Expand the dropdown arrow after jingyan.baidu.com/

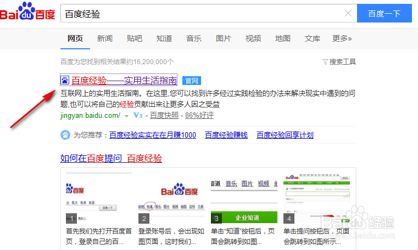tap(127, 116)
